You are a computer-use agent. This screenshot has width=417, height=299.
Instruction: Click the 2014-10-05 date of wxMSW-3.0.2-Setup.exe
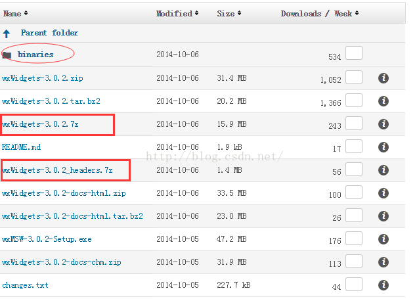177,239
